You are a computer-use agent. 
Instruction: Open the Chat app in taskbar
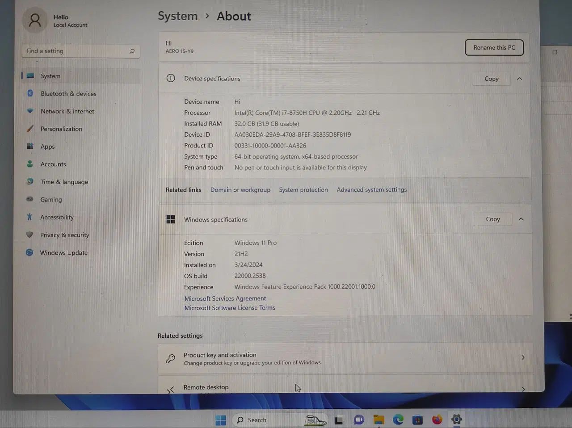(358, 420)
